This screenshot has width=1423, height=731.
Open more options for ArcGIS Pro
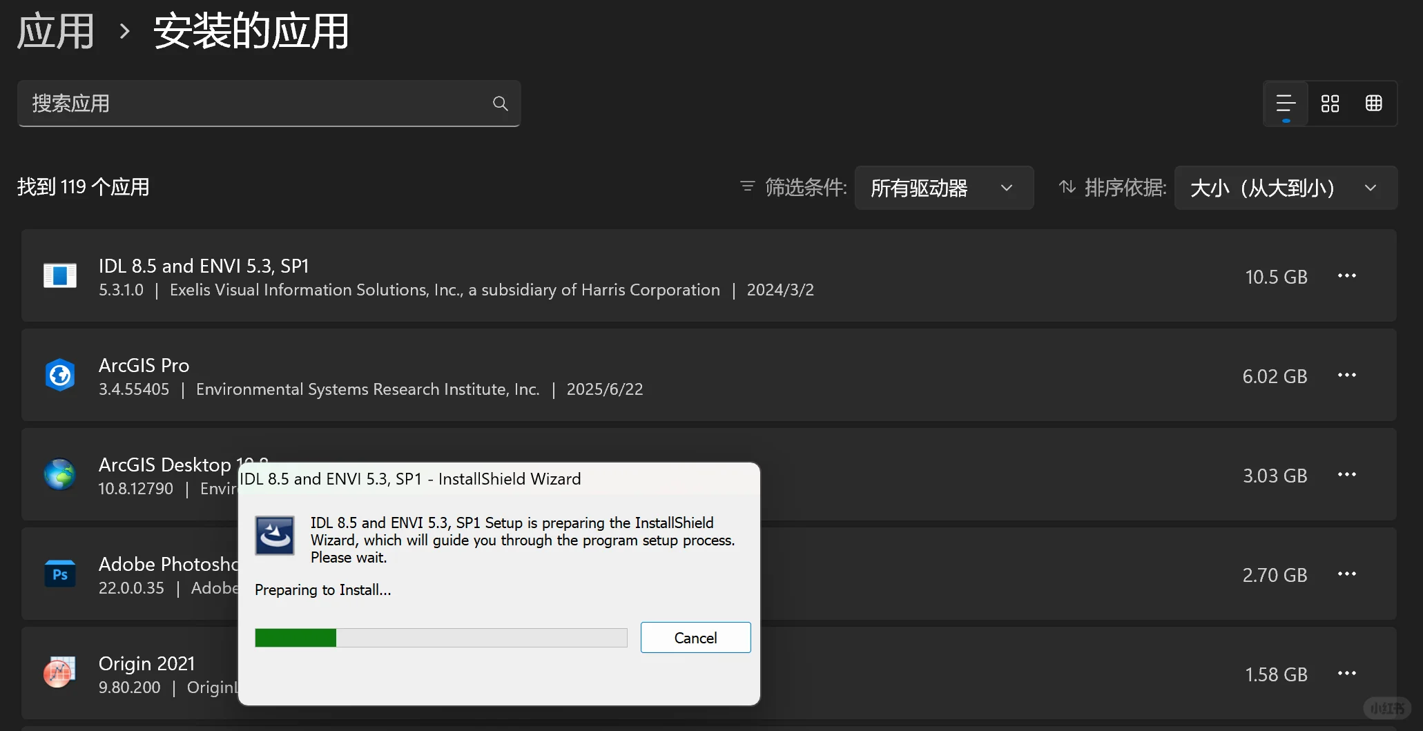point(1347,376)
